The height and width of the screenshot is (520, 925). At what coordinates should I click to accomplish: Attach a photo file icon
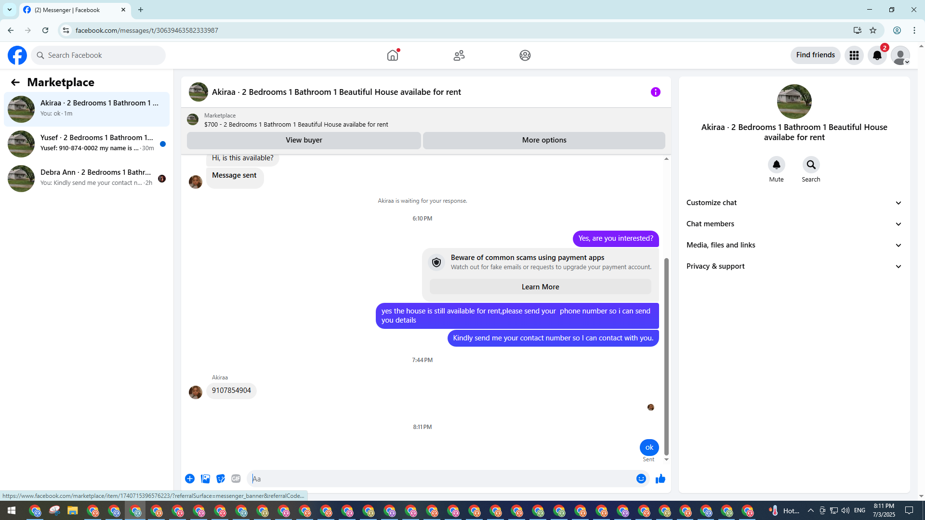[x=205, y=479]
